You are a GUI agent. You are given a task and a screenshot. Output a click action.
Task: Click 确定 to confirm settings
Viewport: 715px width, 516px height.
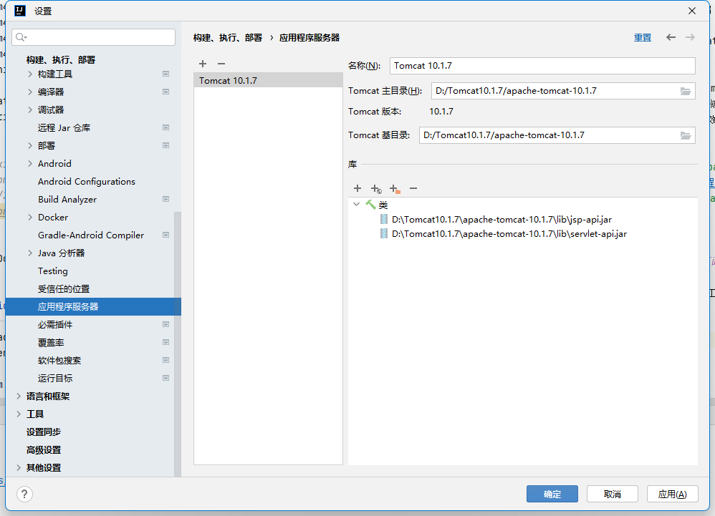click(552, 494)
